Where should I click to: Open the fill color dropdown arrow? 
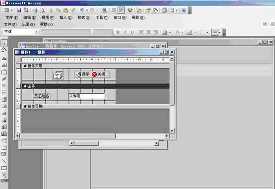click(170, 32)
